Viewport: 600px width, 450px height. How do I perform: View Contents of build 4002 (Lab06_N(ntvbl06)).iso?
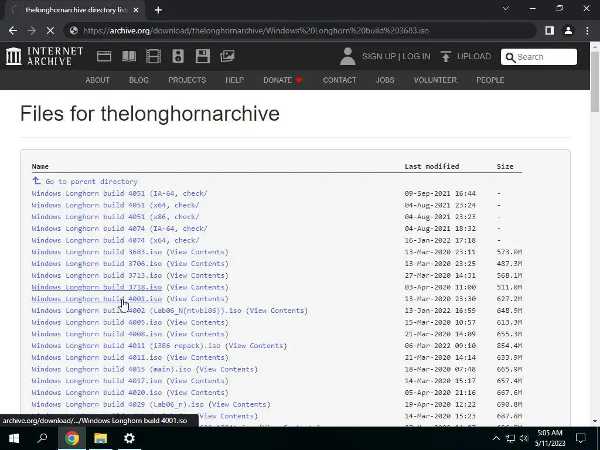click(x=277, y=311)
